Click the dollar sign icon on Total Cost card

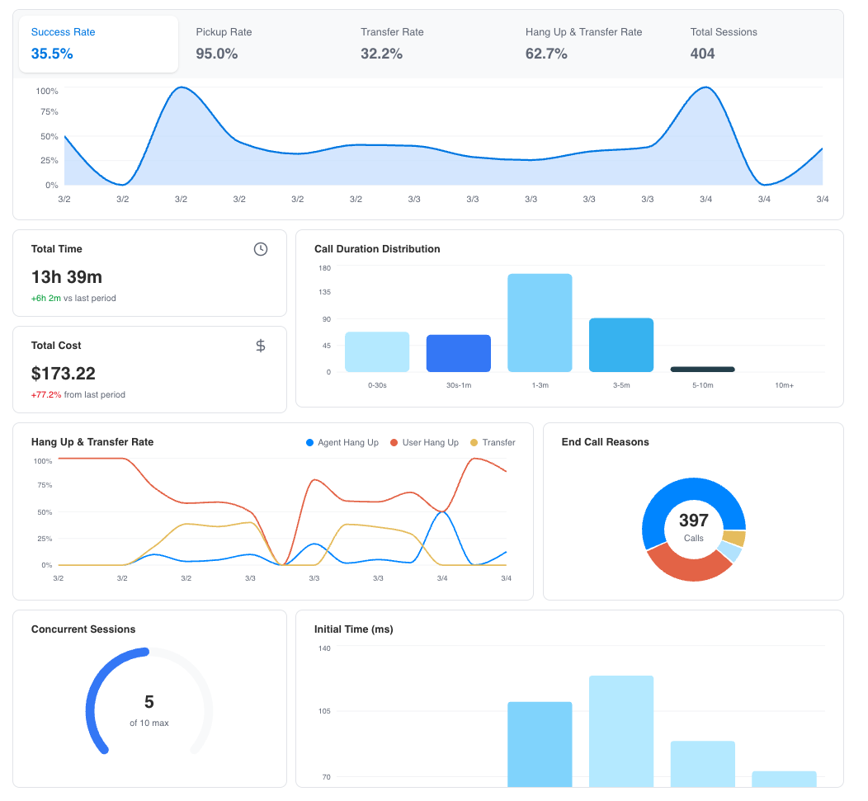pyautogui.click(x=261, y=346)
